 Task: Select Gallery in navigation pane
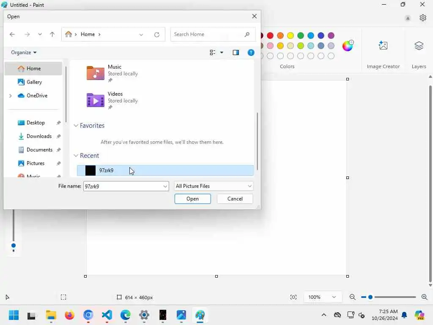pyautogui.click(x=33, y=82)
